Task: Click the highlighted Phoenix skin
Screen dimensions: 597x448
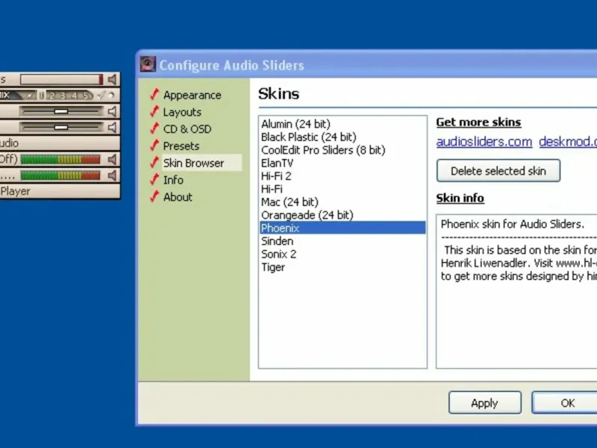Action: (343, 228)
